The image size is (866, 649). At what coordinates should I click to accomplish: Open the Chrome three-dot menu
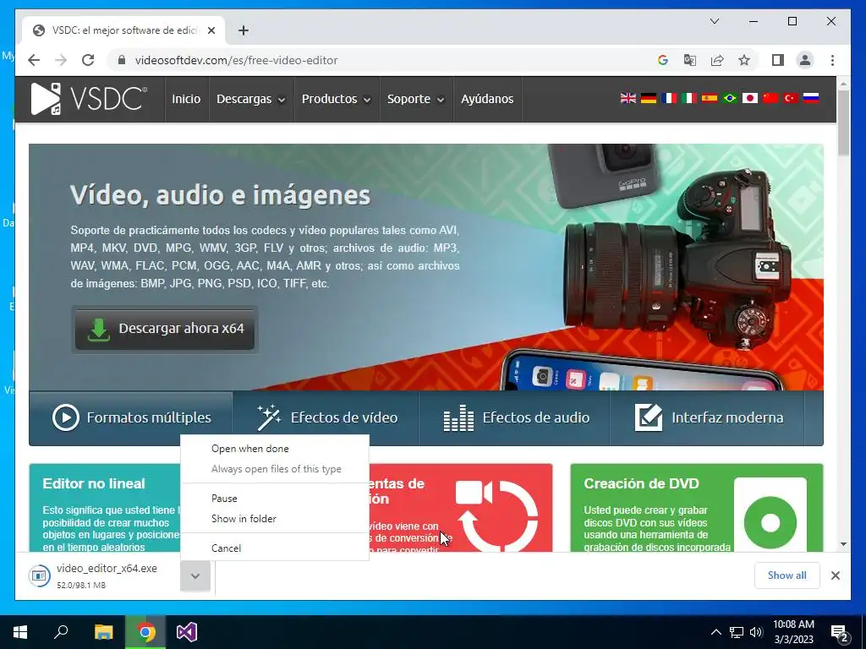(832, 60)
